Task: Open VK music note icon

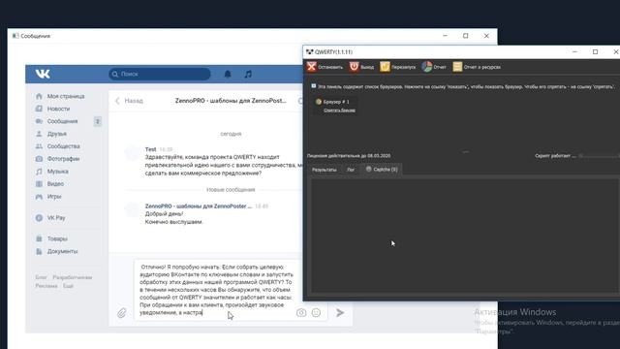Action: click(x=248, y=74)
